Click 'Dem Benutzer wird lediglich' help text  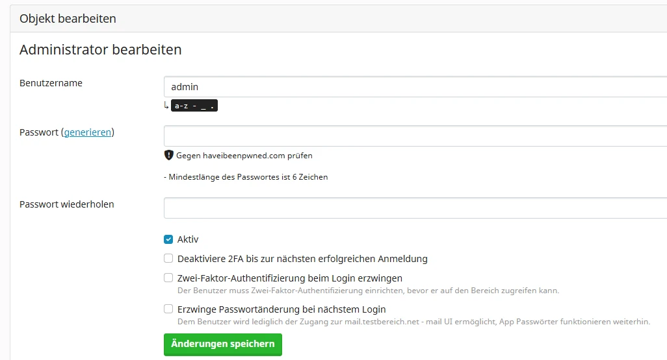pos(414,322)
